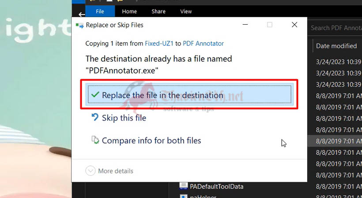Click the Explorer back arrow

pyautogui.click(x=82, y=15)
